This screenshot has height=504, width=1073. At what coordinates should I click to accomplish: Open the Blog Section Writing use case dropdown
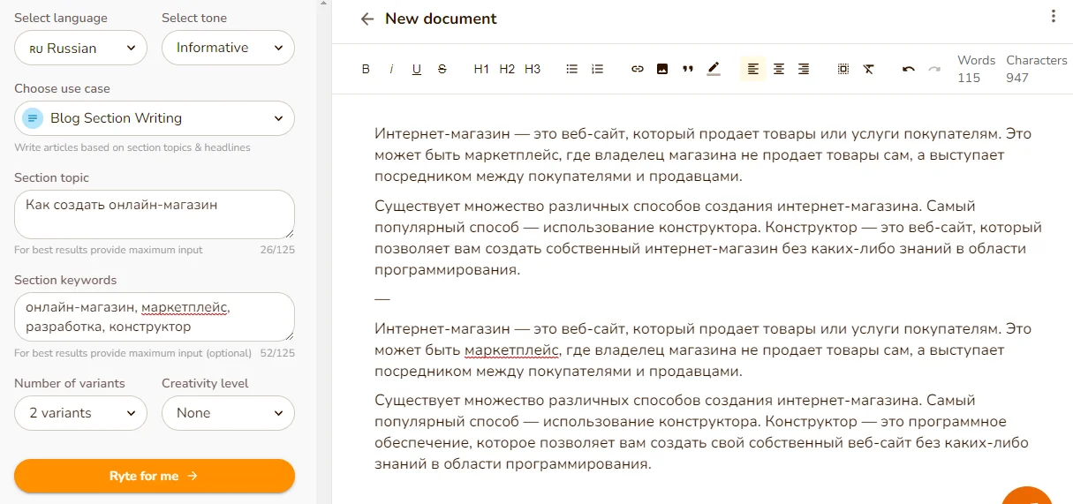coord(155,118)
